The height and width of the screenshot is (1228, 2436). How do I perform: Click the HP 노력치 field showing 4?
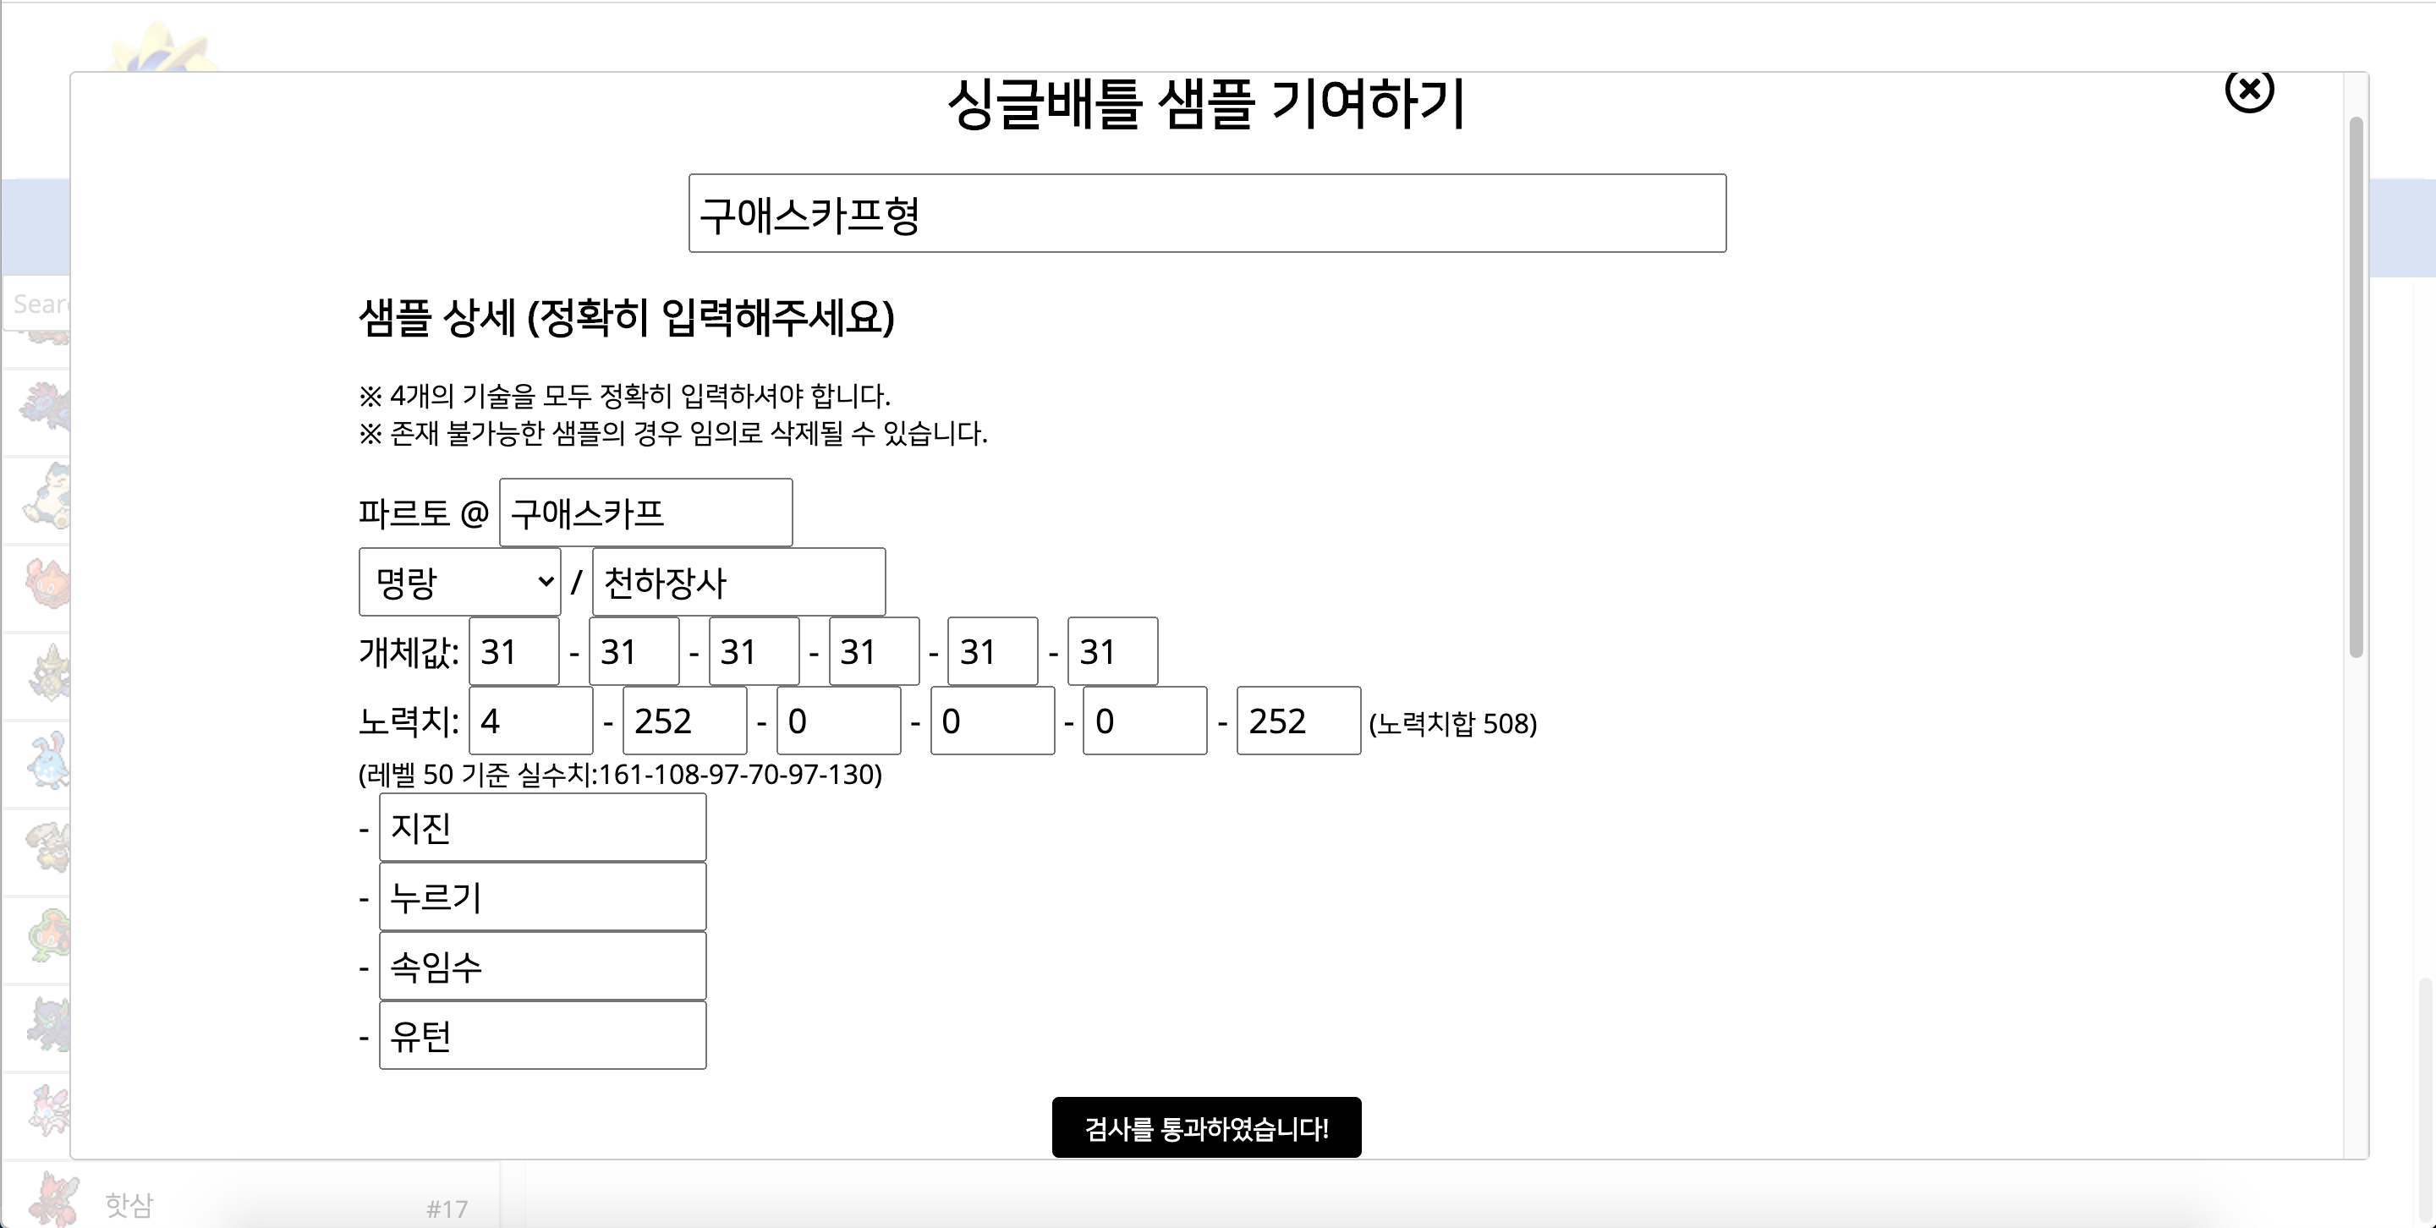click(x=529, y=721)
